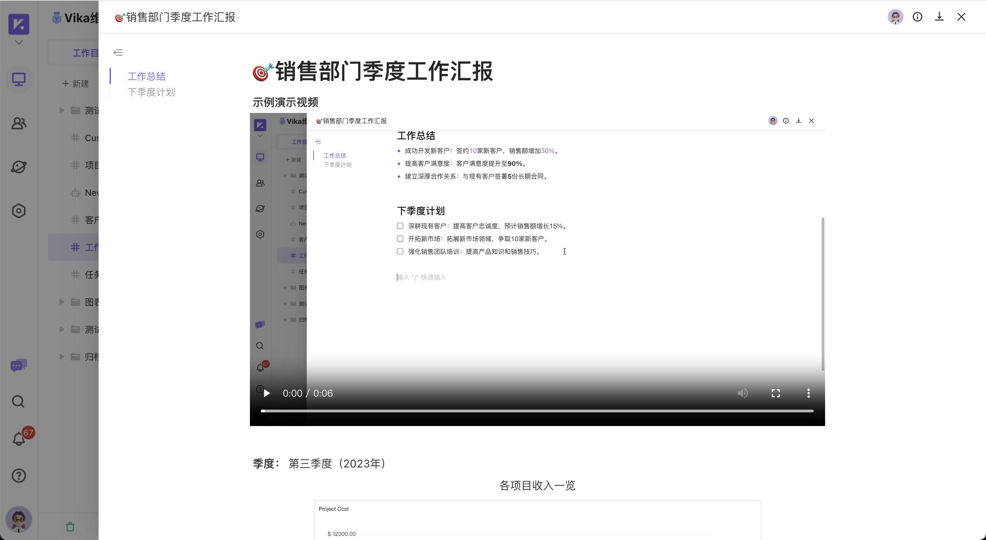Viewport: 986px width, 540px height.
Task: Click 新建 to create a new node
Action: point(75,83)
